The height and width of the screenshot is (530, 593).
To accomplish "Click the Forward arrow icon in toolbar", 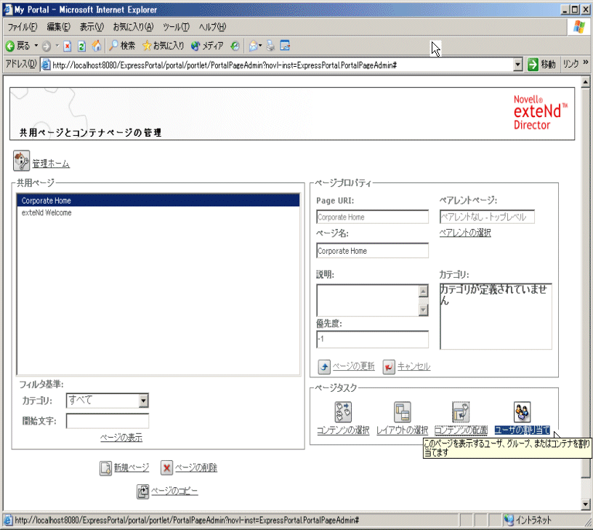I will 47,46.
